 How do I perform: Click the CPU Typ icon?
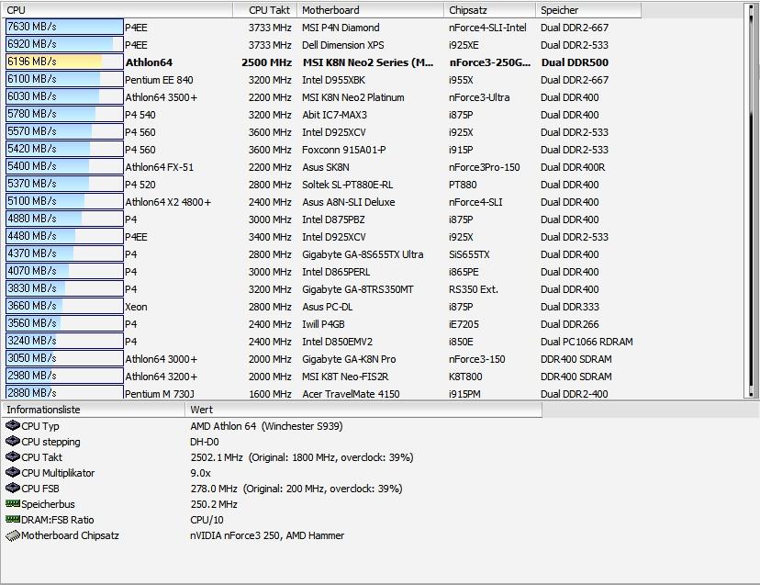[x=13, y=426]
